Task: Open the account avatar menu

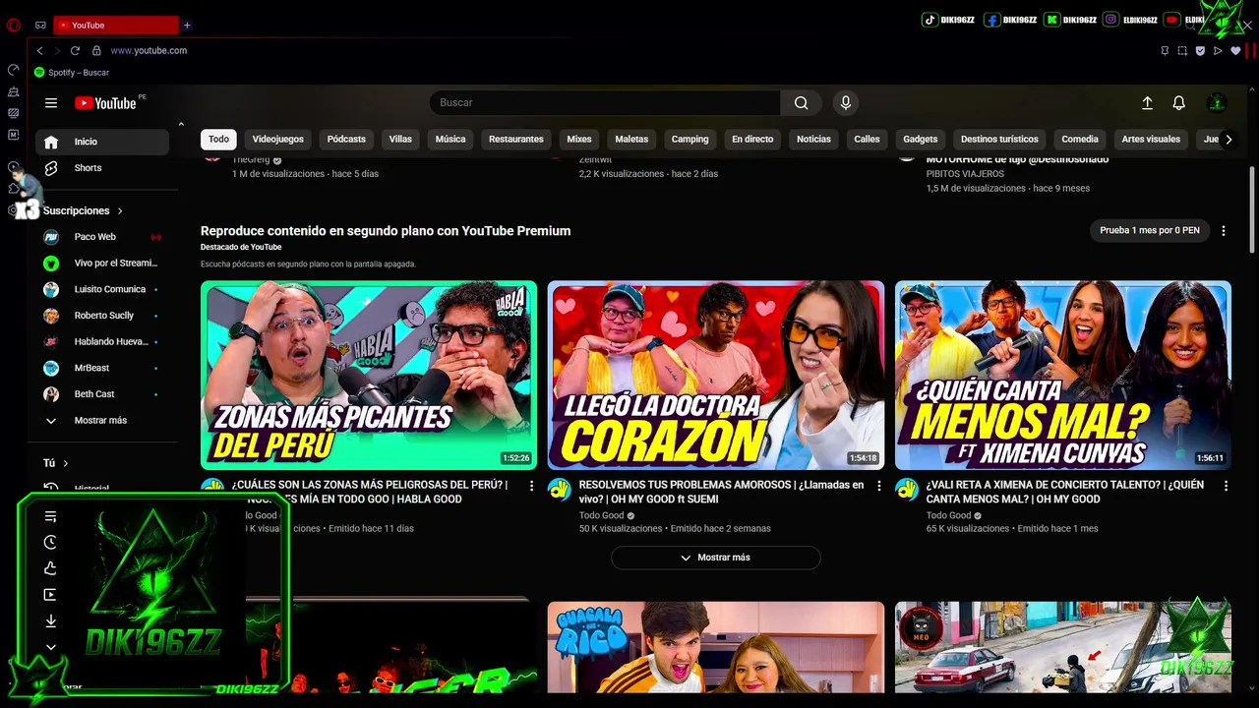Action: [1217, 102]
